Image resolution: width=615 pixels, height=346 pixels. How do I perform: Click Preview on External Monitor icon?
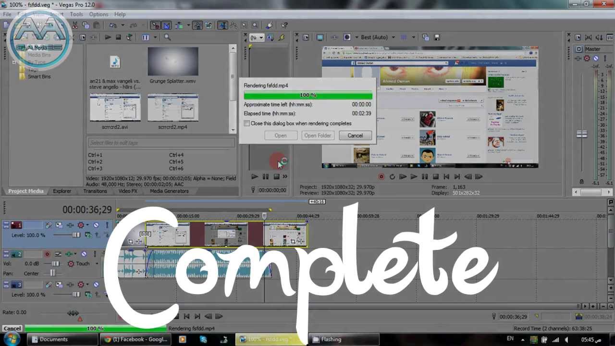(320, 37)
